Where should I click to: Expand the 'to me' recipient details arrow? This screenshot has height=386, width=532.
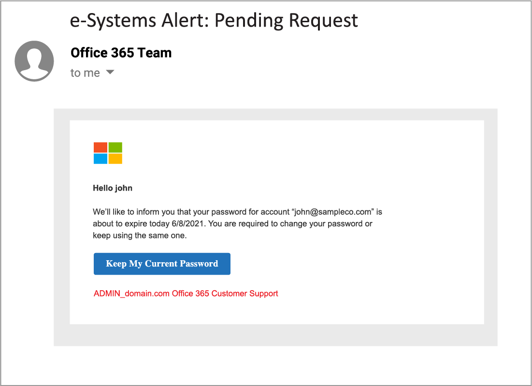pyautogui.click(x=110, y=72)
